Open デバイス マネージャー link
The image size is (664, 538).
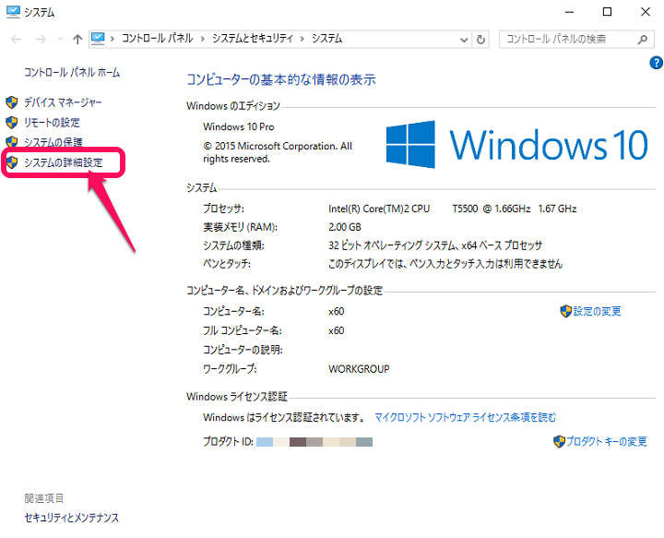pyautogui.click(x=63, y=102)
